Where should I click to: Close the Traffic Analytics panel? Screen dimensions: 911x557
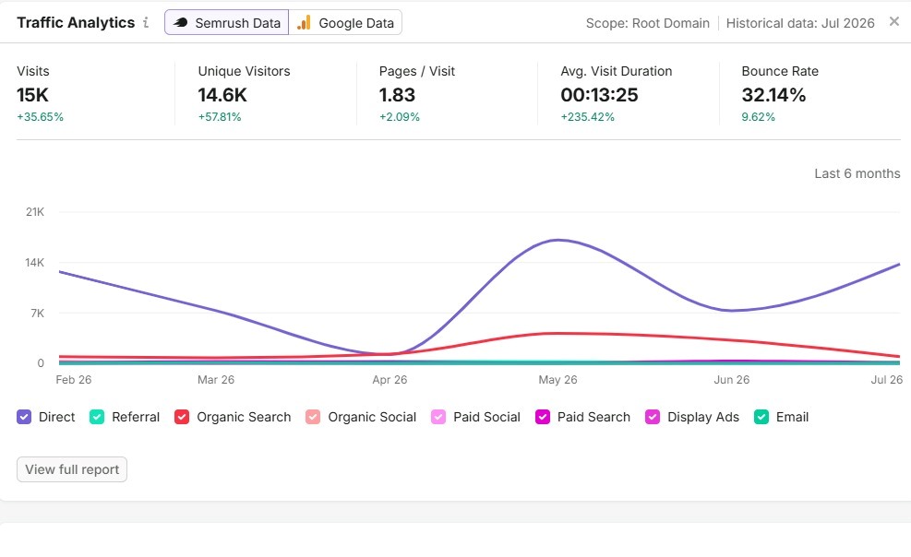[x=894, y=21]
